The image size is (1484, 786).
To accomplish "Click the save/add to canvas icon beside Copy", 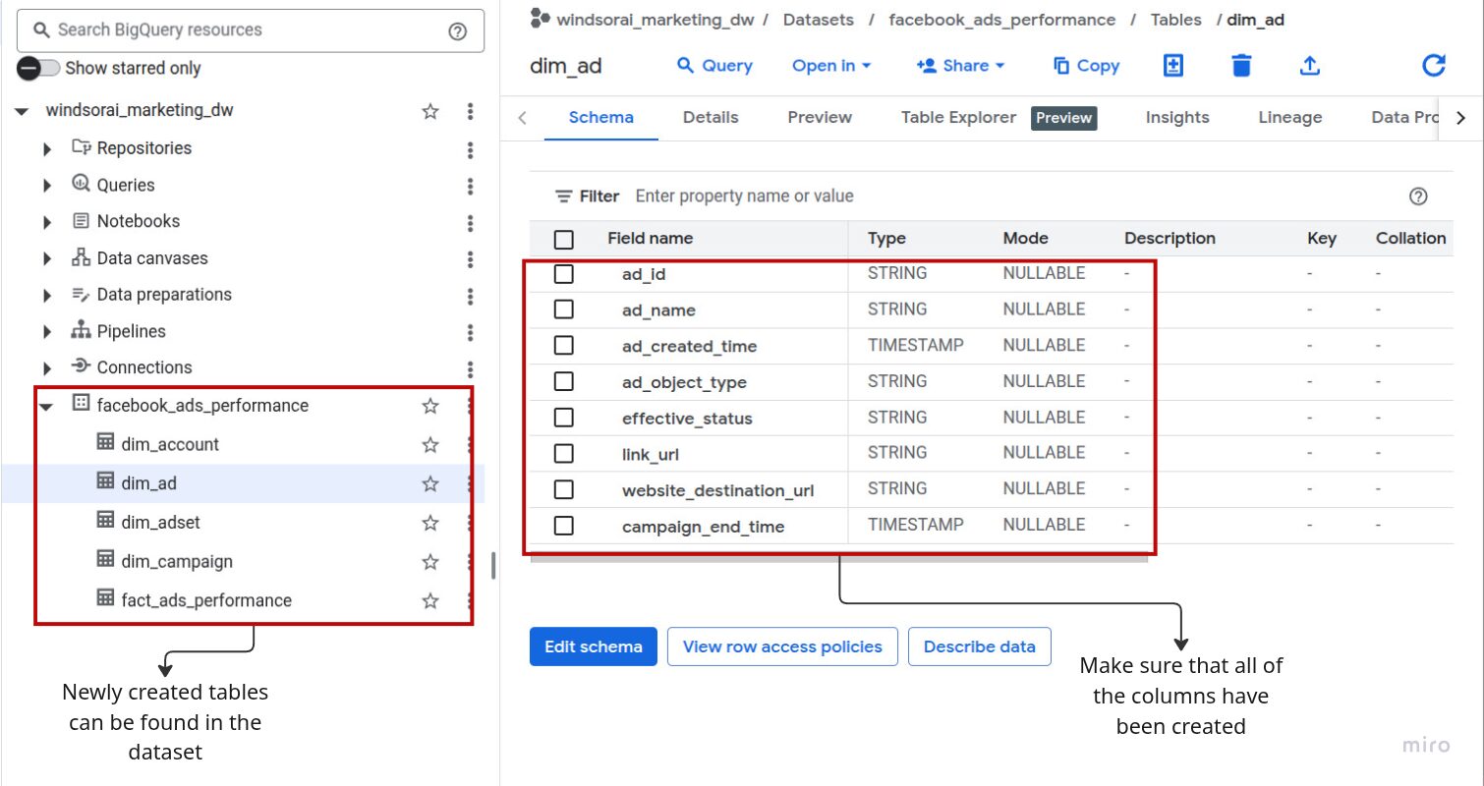I will [x=1172, y=65].
